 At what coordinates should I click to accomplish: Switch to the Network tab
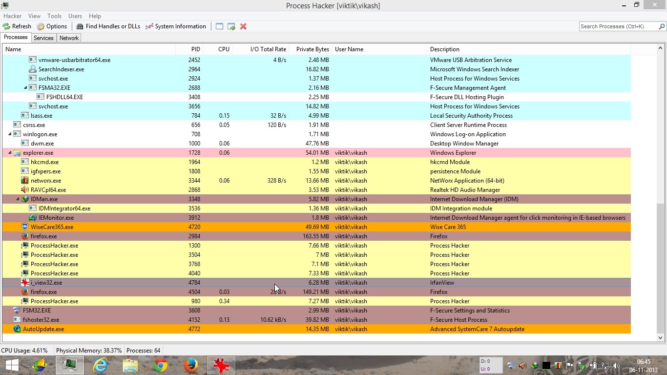coord(69,38)
